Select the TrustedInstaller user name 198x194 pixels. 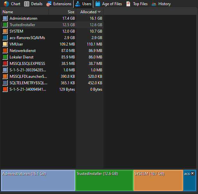point(22,25)
